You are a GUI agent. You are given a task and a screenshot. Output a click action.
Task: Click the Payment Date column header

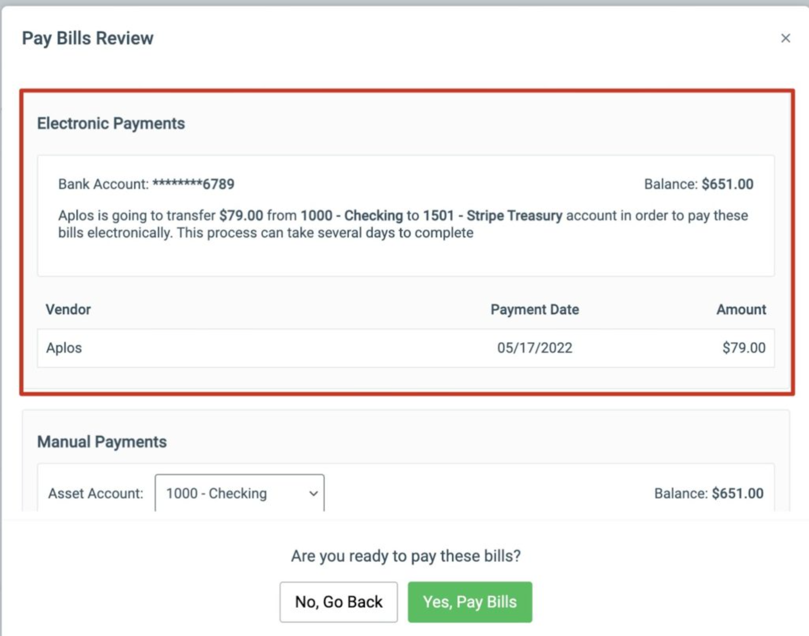pyautogui.click(x=535, y=309)
